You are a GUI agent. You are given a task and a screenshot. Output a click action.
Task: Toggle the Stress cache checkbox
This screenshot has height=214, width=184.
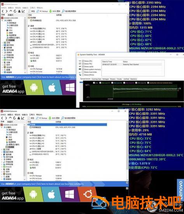tap(83, 67)
